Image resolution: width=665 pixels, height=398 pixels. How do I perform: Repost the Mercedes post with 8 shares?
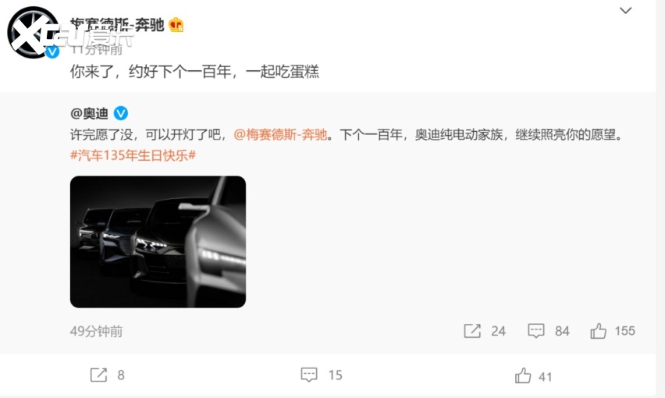pos(98,375)
